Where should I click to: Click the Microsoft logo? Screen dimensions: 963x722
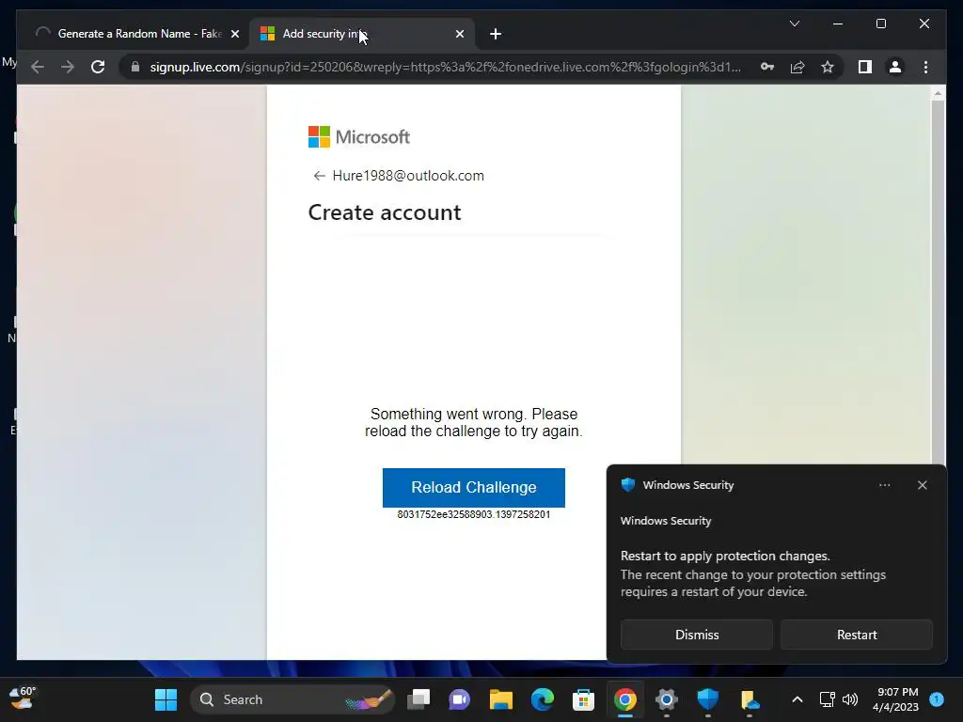[x=358, y=137]
